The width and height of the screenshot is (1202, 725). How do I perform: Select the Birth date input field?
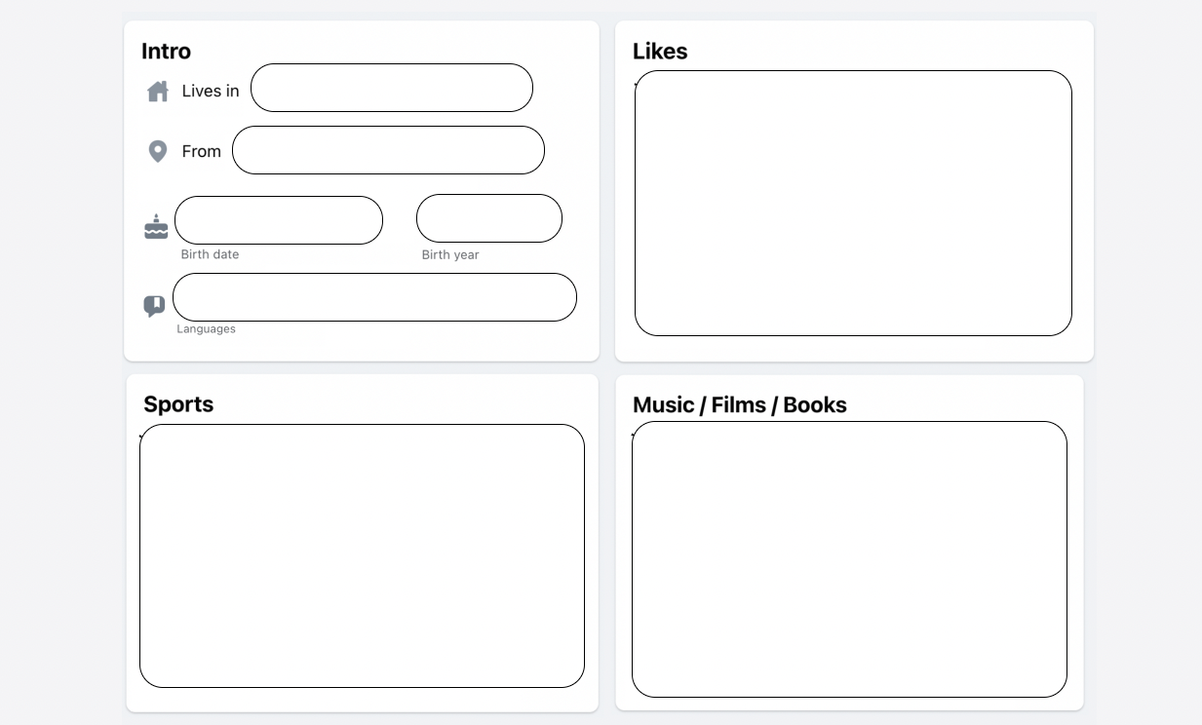[278, 220]
